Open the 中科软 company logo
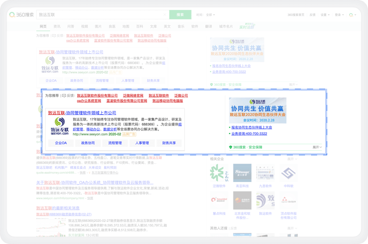The height and width of the screenshot is (244, 368). [x=288, y=173]
